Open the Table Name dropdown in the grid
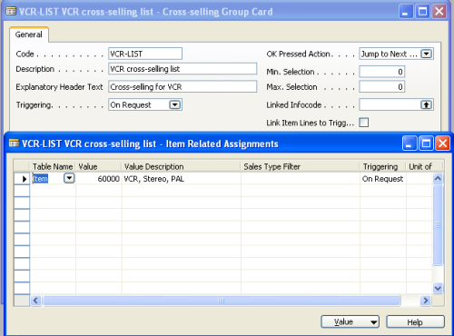 (x=69, y=178)
